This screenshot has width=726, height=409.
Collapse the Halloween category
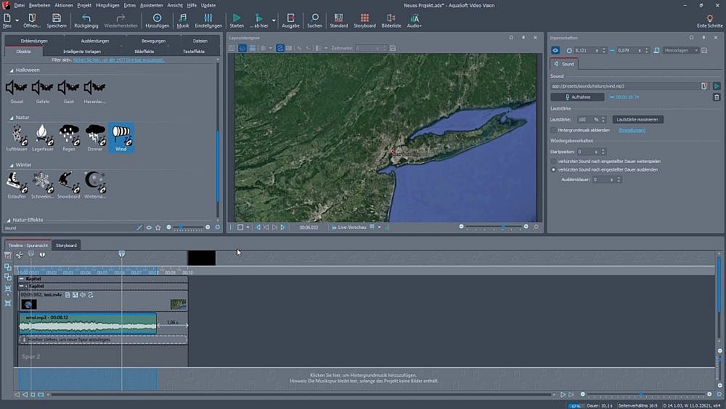[x=12, y=70]
